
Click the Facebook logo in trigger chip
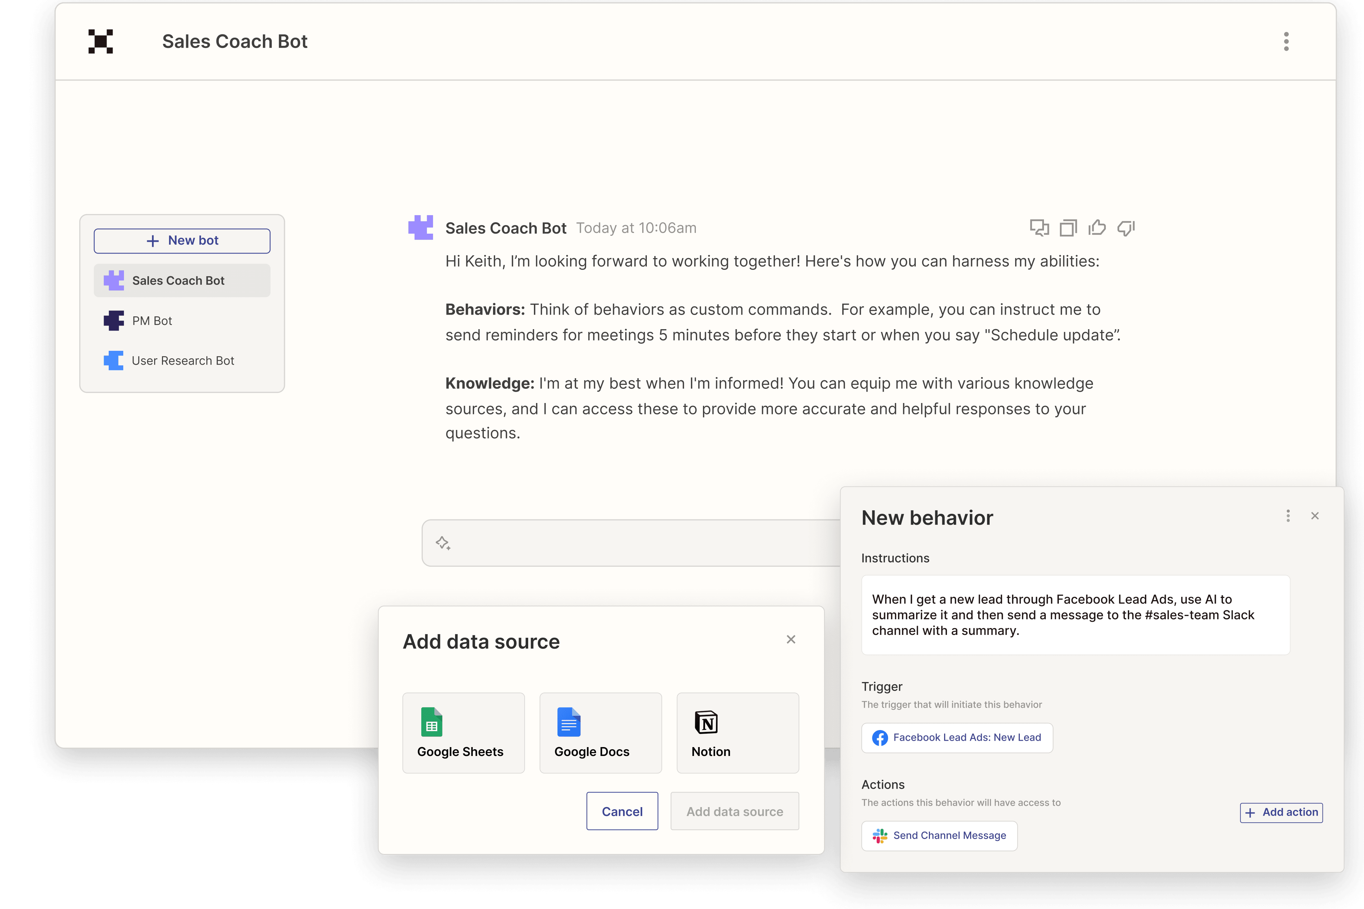pos(880,738)
